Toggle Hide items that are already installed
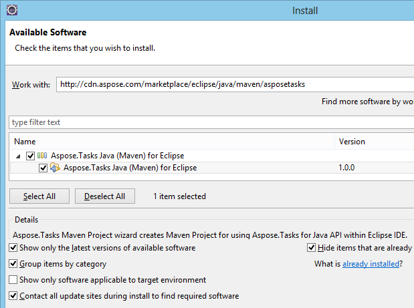The image size is (414, 308). (x=312, y=248)
